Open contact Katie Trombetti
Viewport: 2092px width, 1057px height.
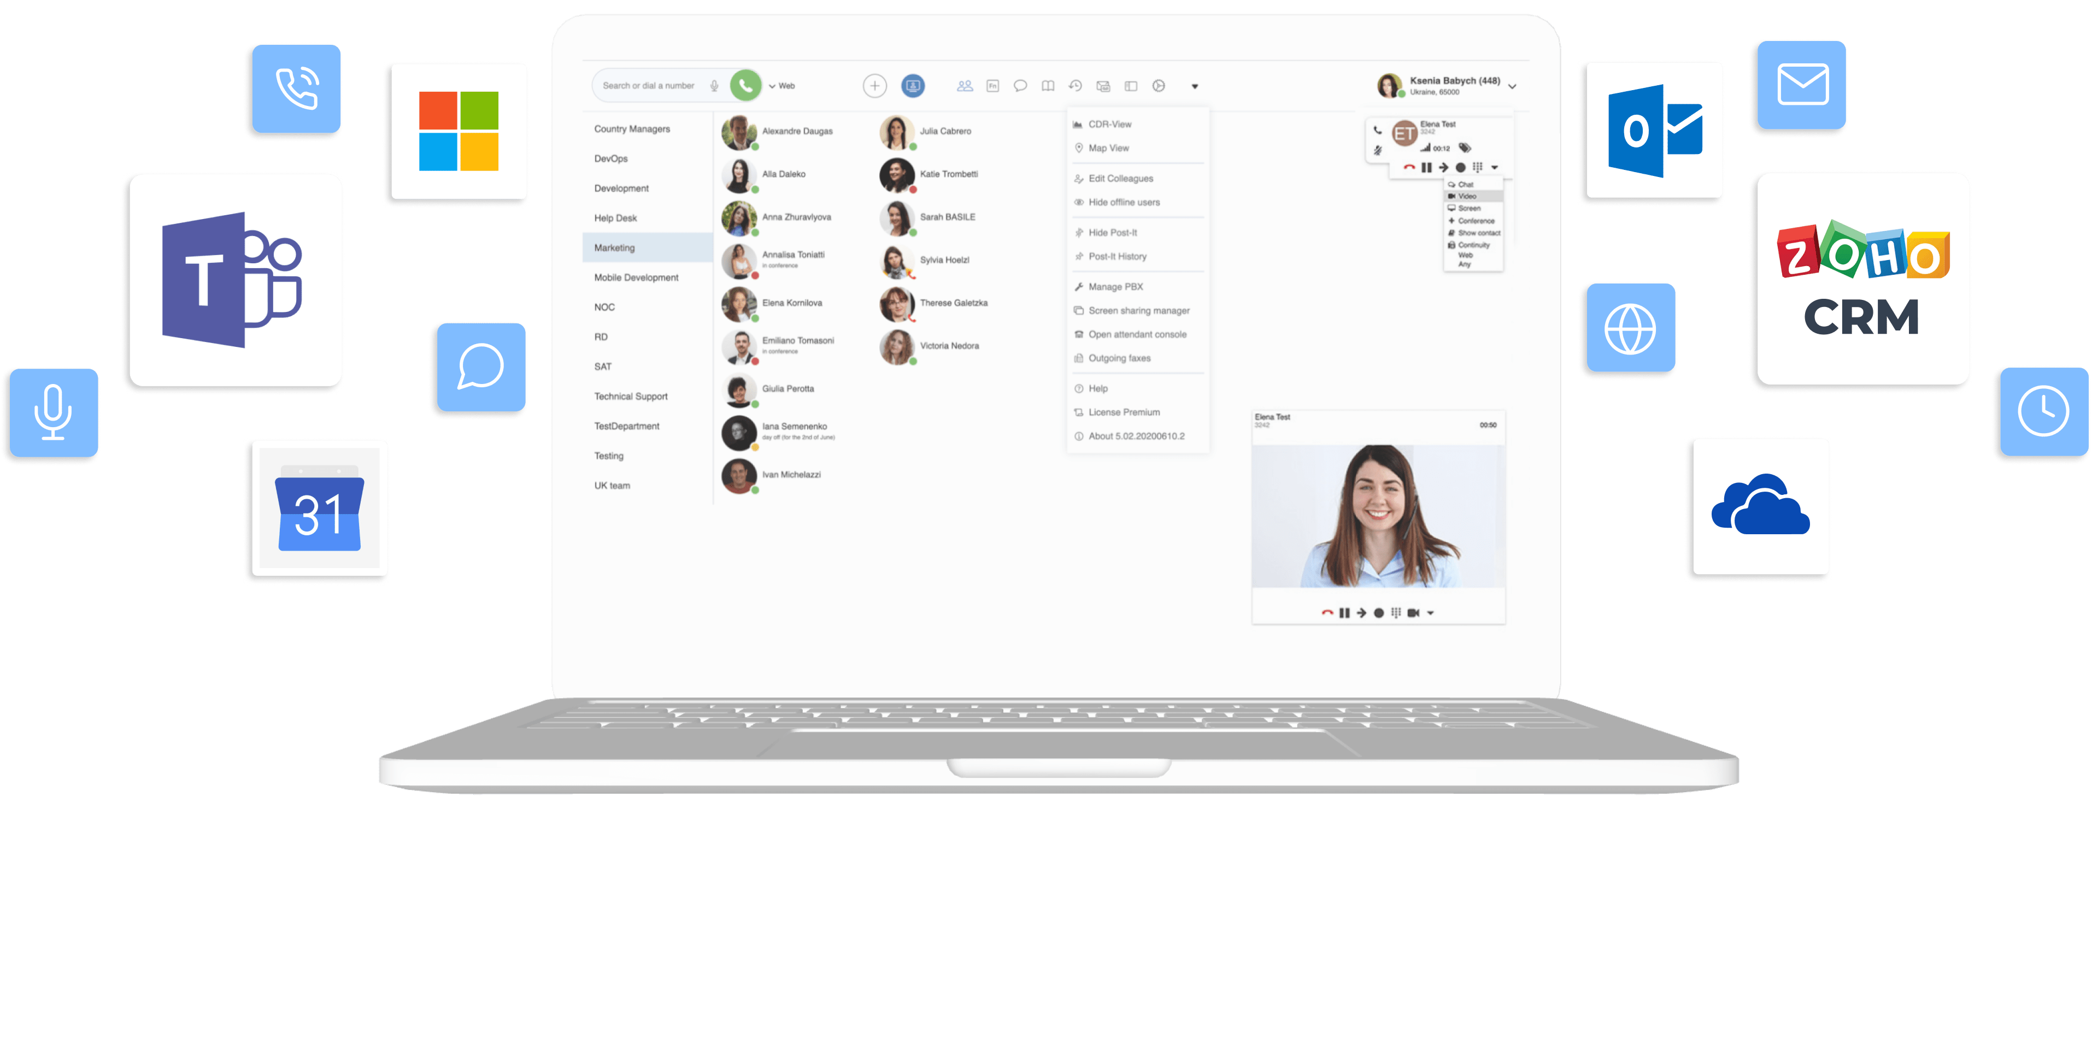click(x=930, y=175)
